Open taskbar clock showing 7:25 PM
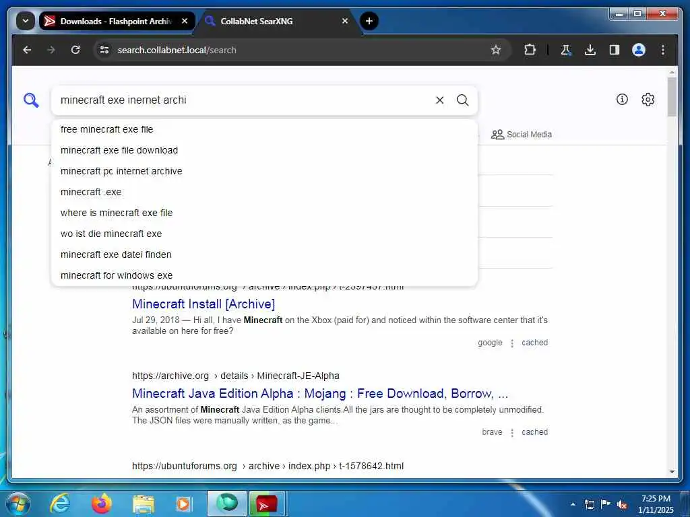The width and height of the screenshot is (690, 517). click(x=656, y=504)
